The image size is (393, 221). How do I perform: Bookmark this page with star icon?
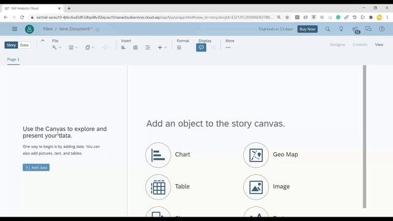(x=287, y=17)
